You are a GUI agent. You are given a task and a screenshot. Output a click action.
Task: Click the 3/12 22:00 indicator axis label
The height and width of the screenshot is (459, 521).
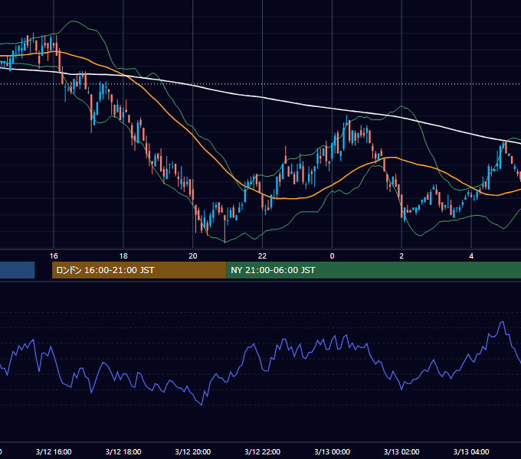pos(263,451)
